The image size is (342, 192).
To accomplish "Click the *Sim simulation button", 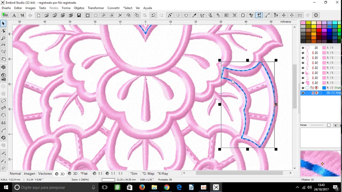I will [x=134, y=174].
